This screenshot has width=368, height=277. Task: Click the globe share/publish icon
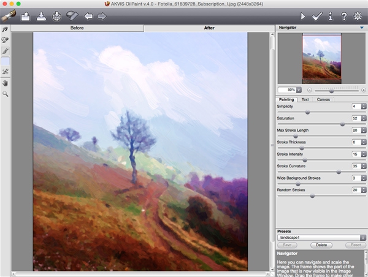click(x=56, y=17)
